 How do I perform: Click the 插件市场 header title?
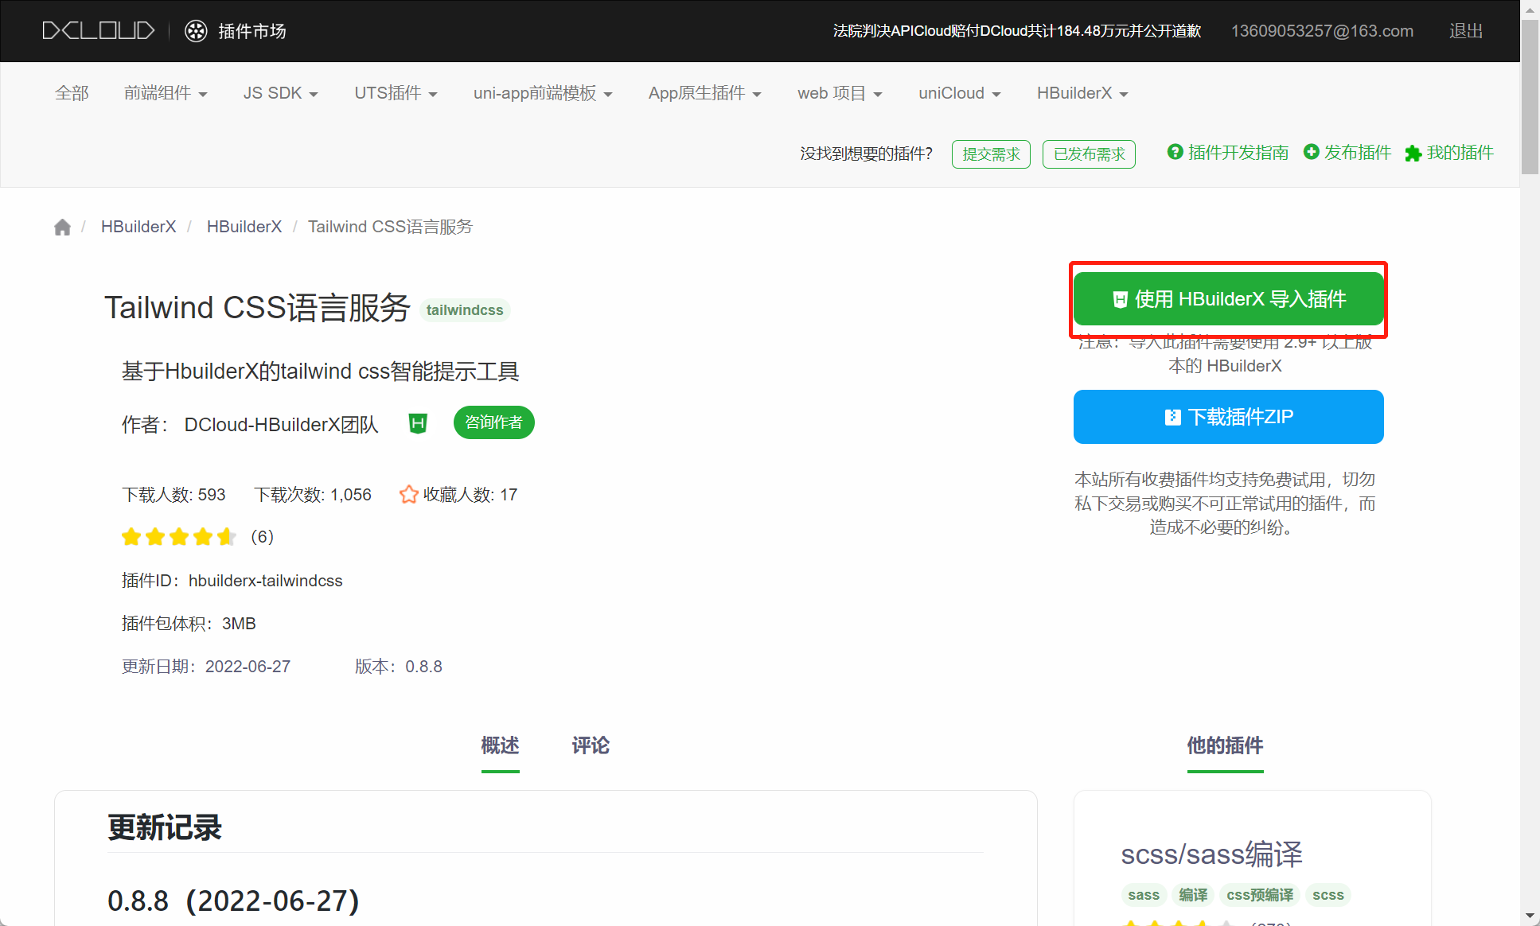pos(252,31)
